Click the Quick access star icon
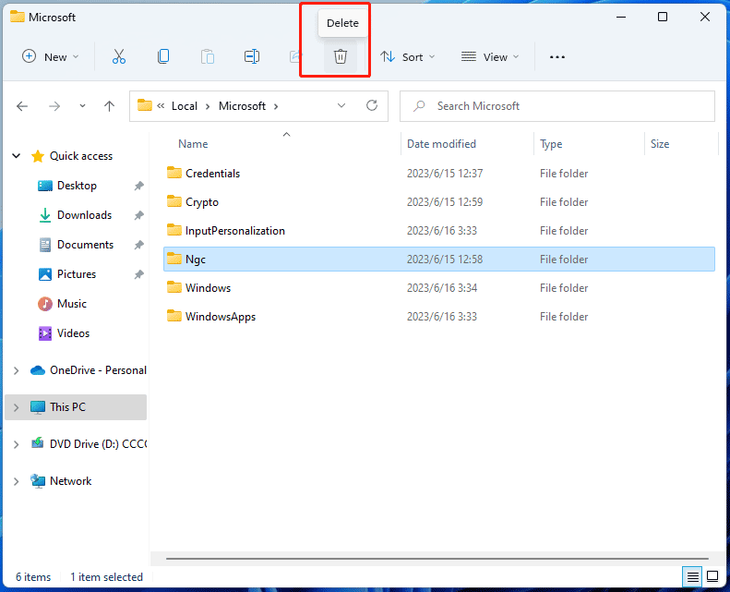 click(38, 156)
